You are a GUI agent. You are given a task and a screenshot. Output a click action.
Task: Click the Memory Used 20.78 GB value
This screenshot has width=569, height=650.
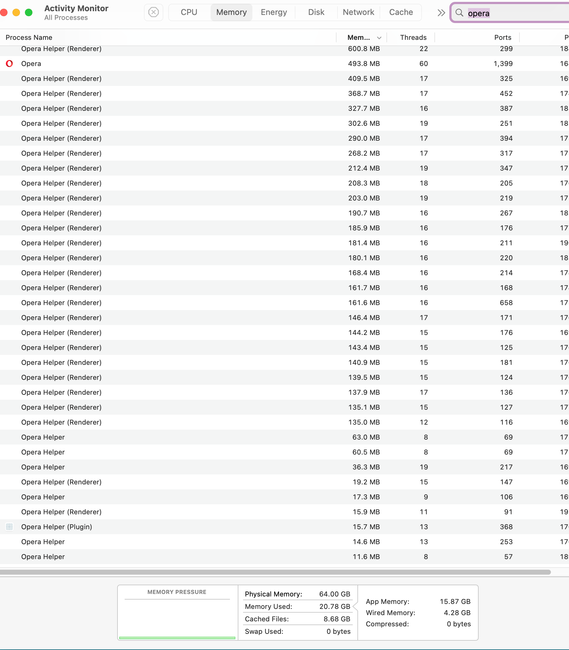pyautogui.click(x=335, y=606)
